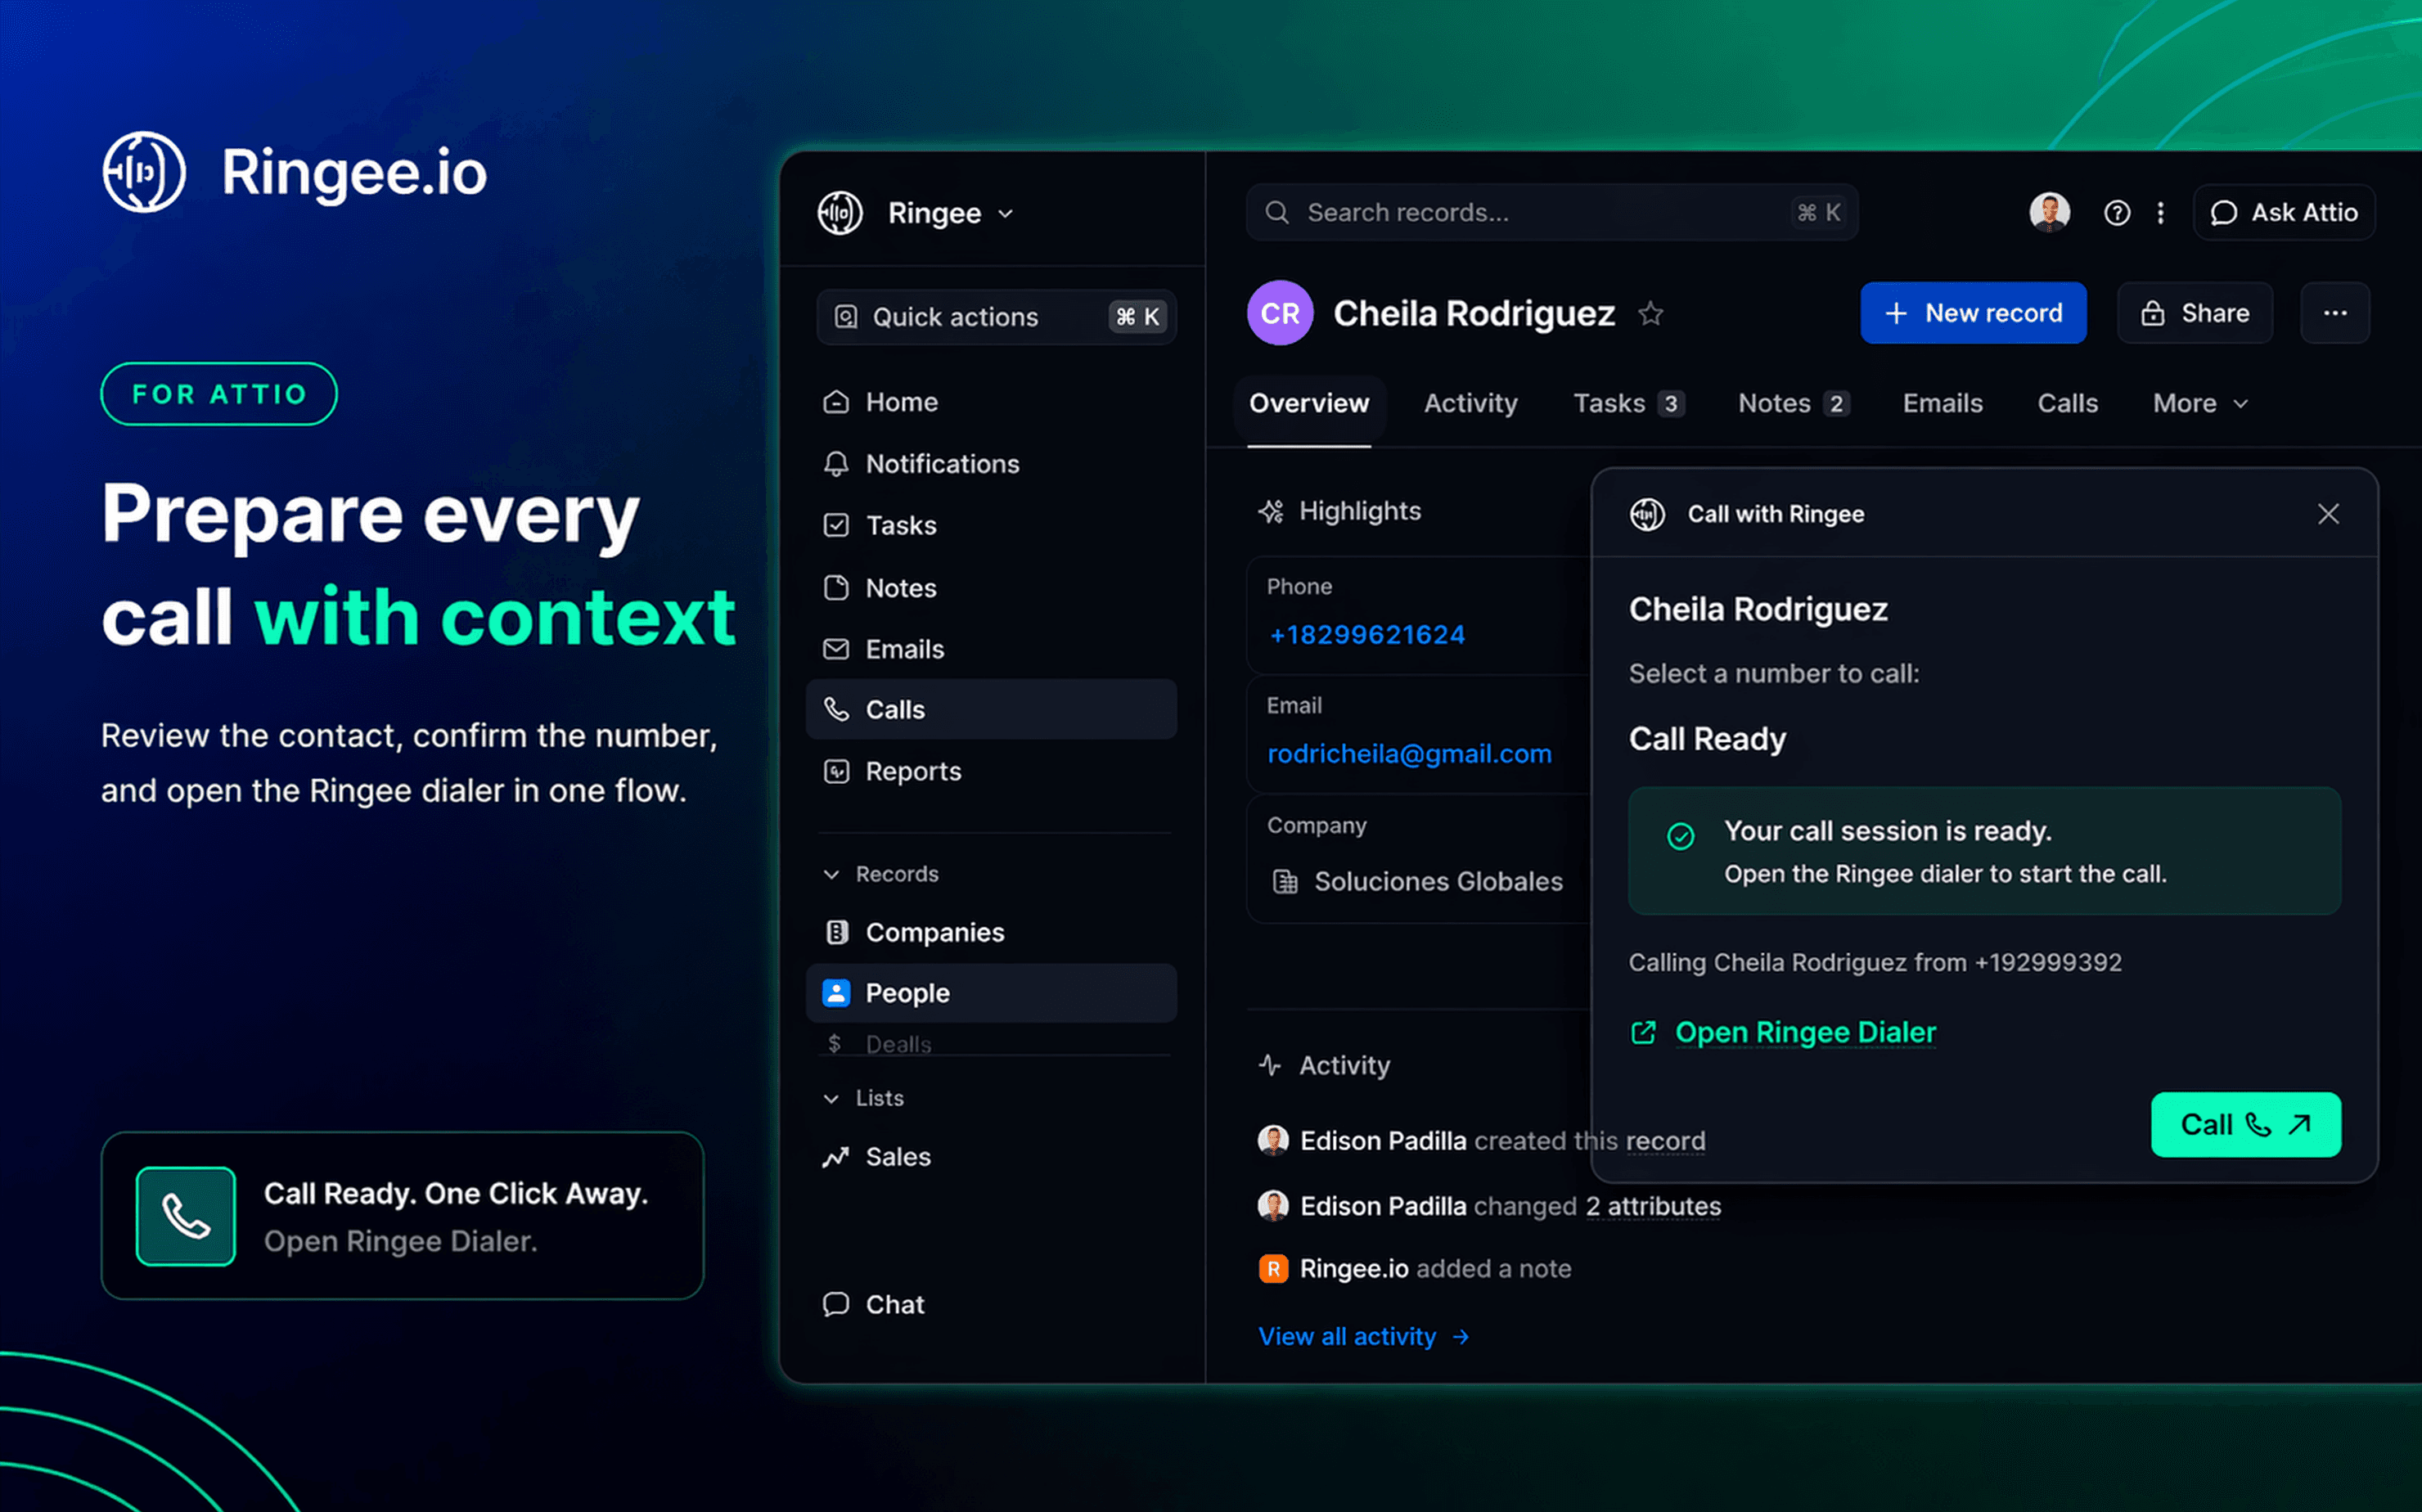Click Edison Padilla's avatar in created record entry
The image size is (2422, 1512).
coord(1273,1141)
